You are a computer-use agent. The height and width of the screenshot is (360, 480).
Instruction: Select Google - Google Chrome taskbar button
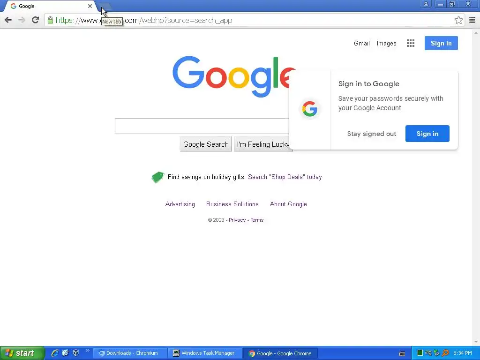click(x=280, y=353)
